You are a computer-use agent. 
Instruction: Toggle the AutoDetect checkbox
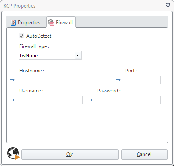coord(21,36)
